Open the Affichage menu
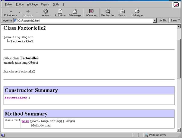 coord(32,5)
